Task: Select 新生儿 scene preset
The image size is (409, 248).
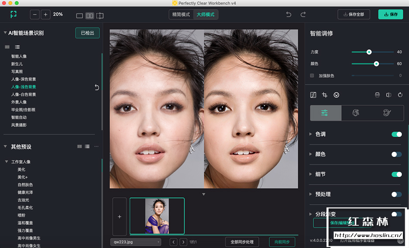Action: 17,64
